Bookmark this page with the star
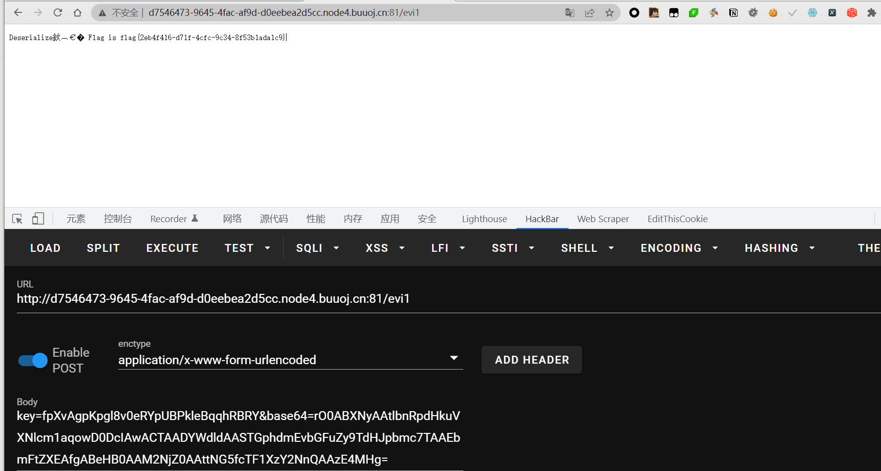Viewport: 881px width, 471px height. point(609,13)
